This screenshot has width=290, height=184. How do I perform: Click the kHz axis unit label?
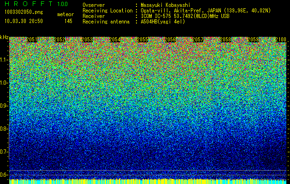(x=4, y=37)
